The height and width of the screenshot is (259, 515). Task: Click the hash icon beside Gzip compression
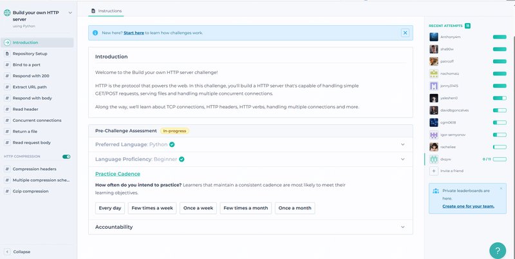7,191
